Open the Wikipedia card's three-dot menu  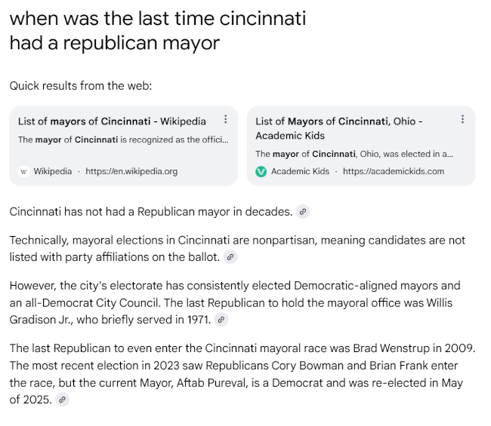[225, 120]
